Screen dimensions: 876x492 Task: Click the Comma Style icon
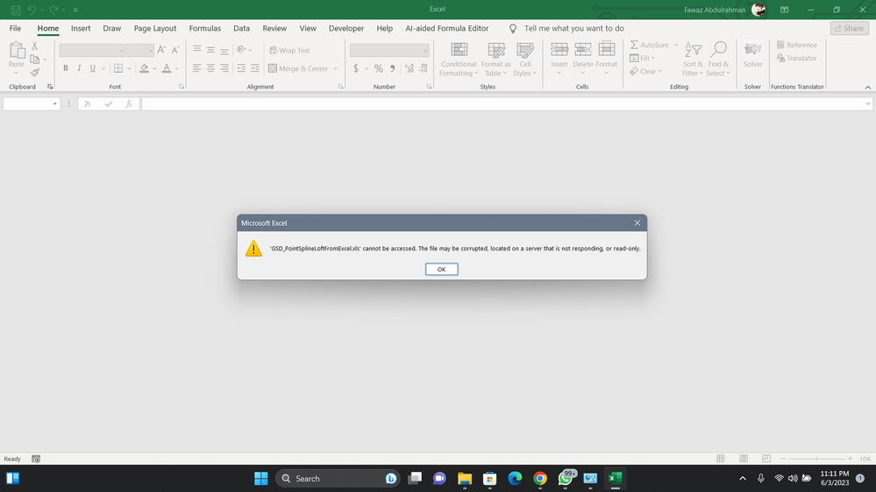(392, 68)
